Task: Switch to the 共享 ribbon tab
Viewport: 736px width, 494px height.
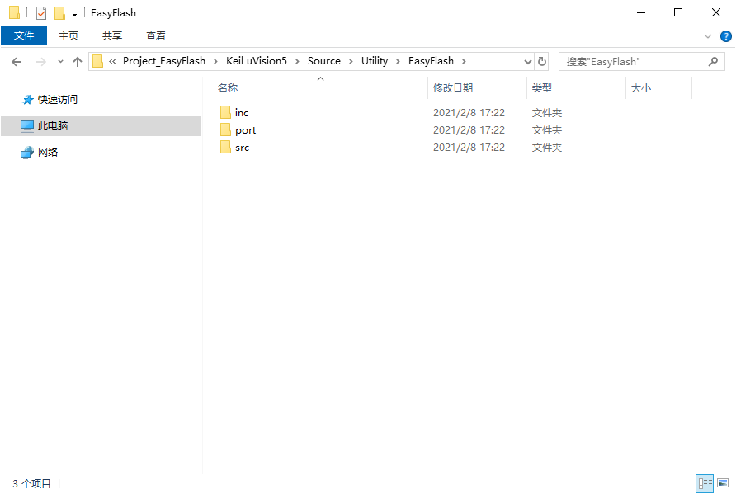Action: [x=111, y=35]
